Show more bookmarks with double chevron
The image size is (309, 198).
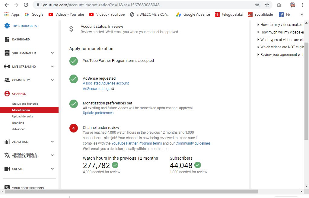coord(302,14)
